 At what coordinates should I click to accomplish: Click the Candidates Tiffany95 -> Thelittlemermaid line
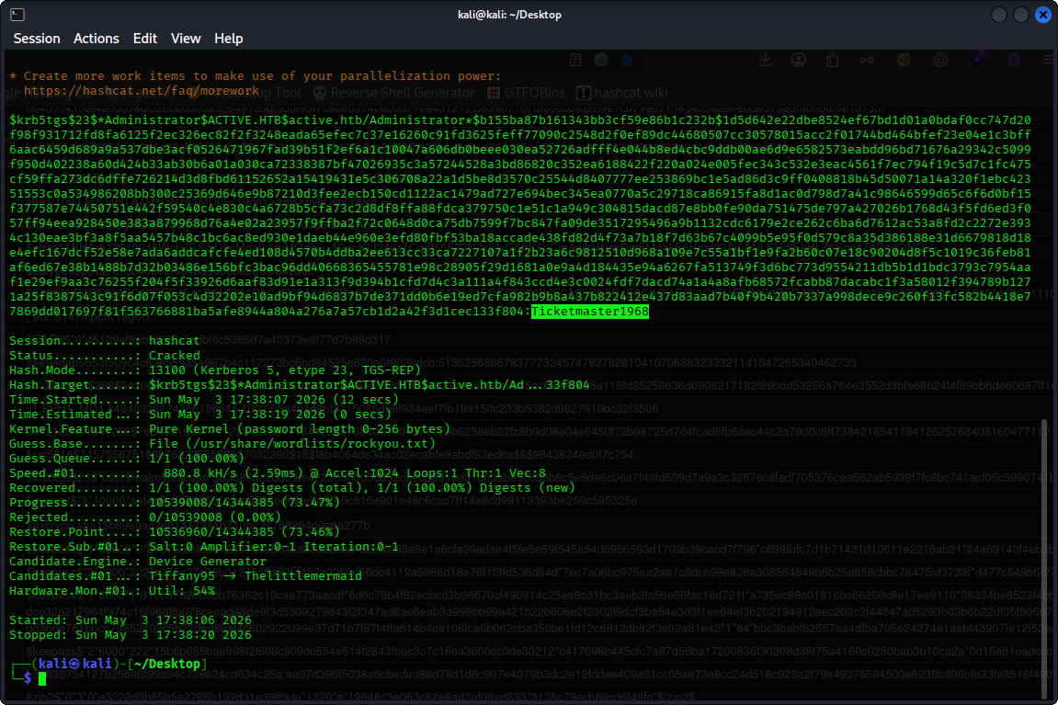[186, 576]
